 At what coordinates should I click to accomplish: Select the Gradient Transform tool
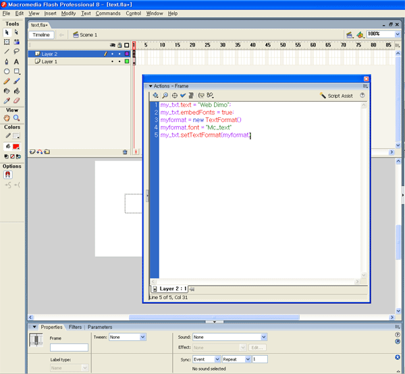[x=16, y=42]
